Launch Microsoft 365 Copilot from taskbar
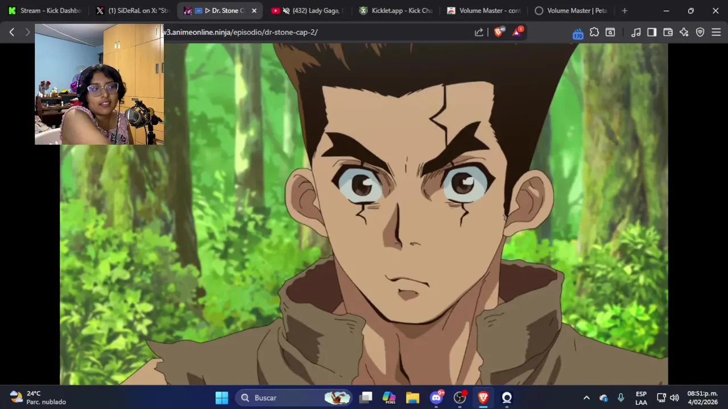 [389, 398]
